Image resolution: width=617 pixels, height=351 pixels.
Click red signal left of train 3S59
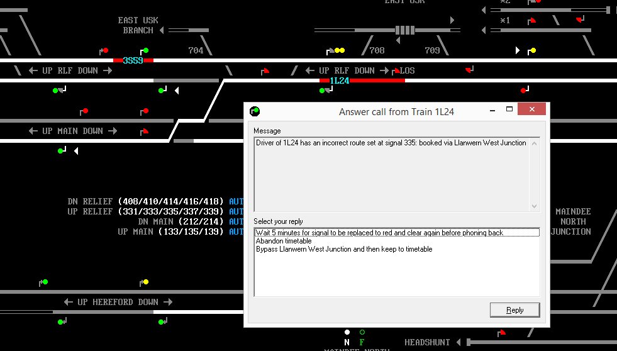104,51
